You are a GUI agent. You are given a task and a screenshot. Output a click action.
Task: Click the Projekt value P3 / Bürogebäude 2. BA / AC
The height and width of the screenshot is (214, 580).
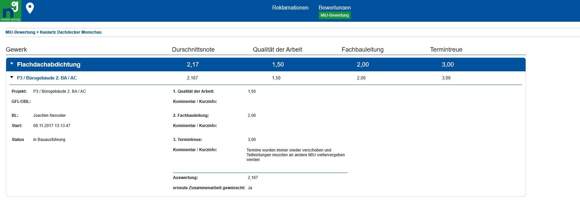59,91
